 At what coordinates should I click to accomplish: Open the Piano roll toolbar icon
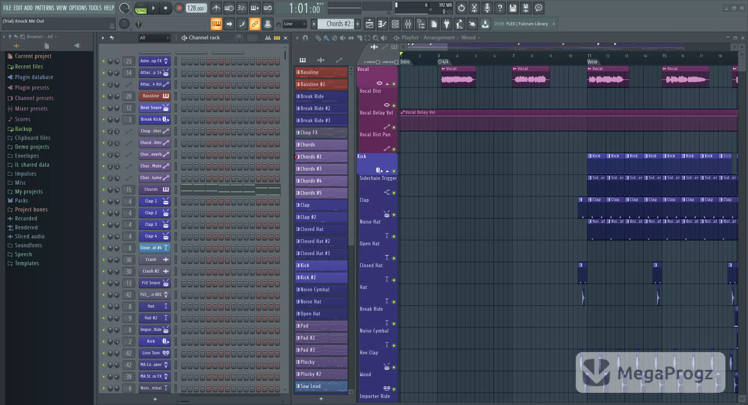coord(382,24)
